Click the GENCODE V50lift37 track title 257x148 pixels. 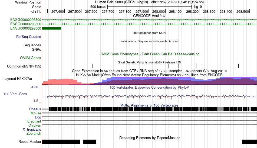(149, 16)
